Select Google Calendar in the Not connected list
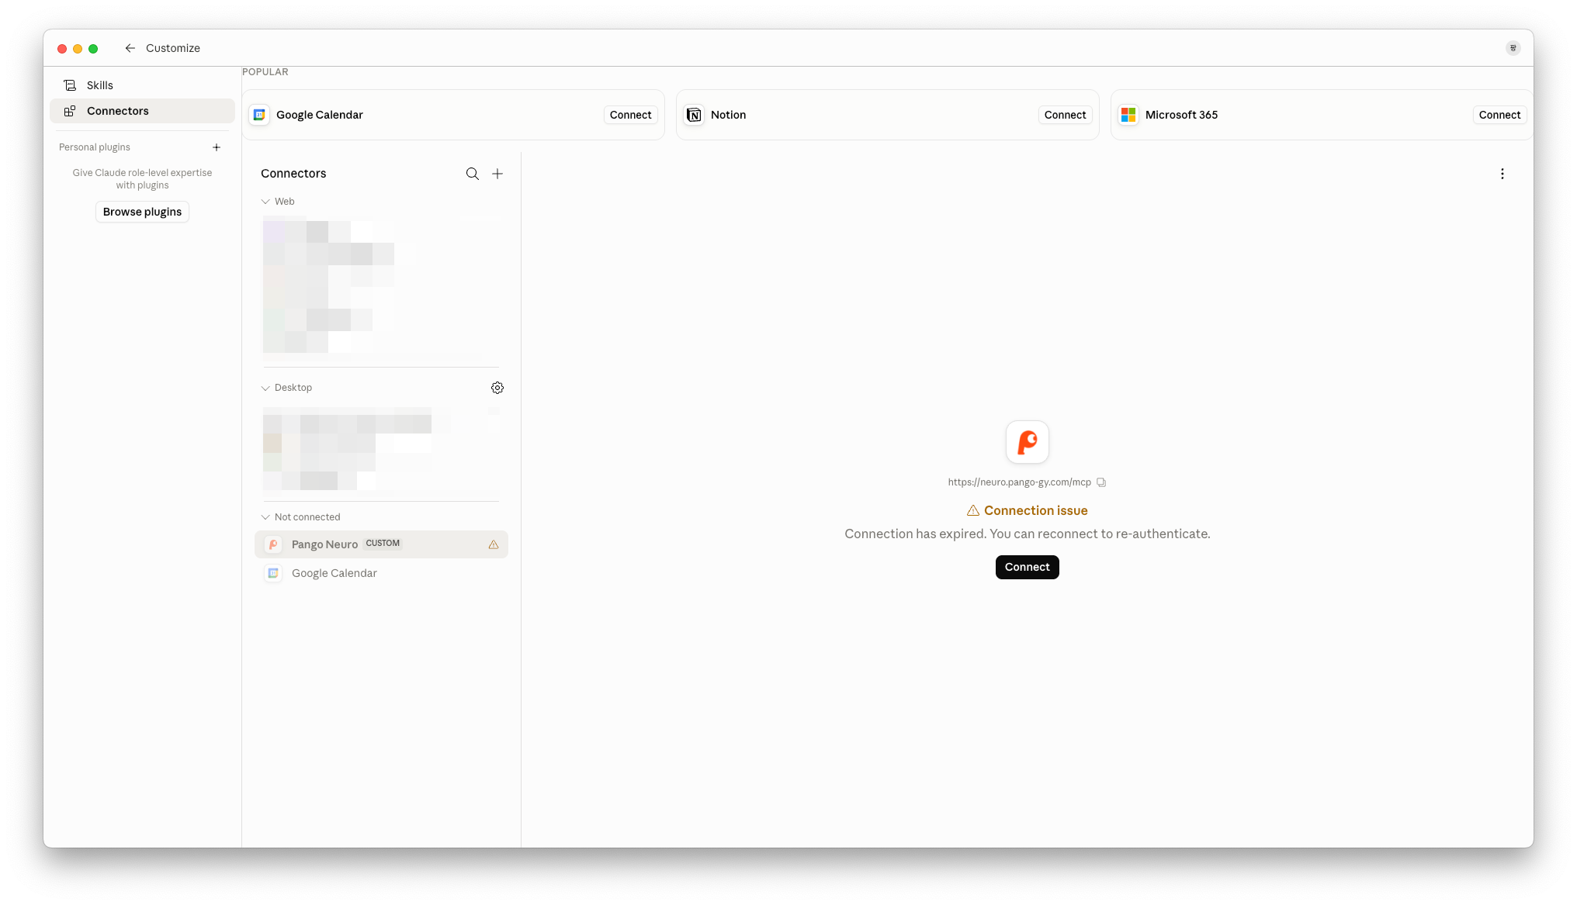The image size is (1577, 905). [x=381, y=573]
